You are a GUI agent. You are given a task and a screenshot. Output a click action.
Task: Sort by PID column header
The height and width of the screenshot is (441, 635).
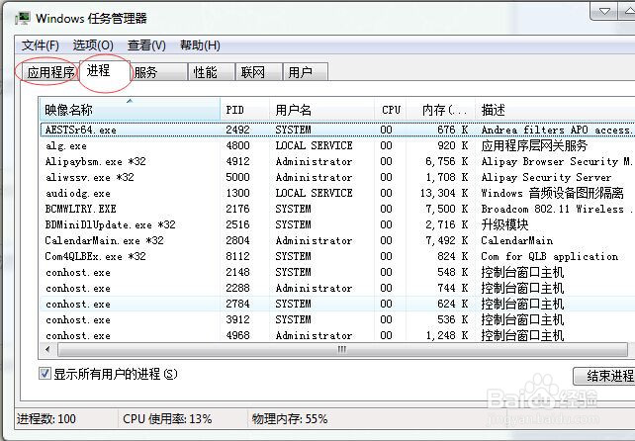(x=244, y=110)
